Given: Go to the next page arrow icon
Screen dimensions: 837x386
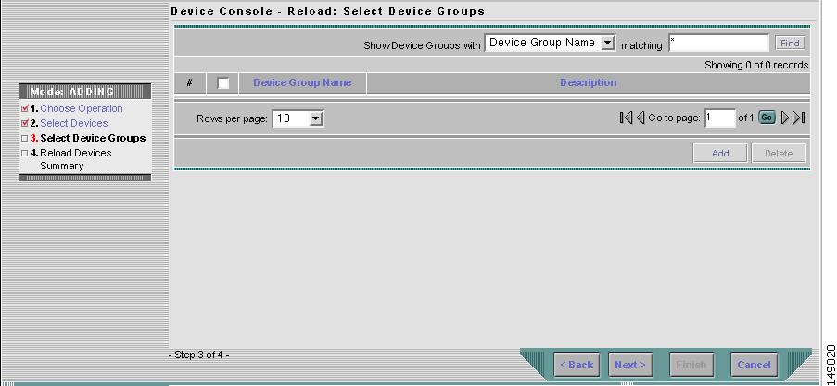Looking at the screenshot, I should 785,118.
